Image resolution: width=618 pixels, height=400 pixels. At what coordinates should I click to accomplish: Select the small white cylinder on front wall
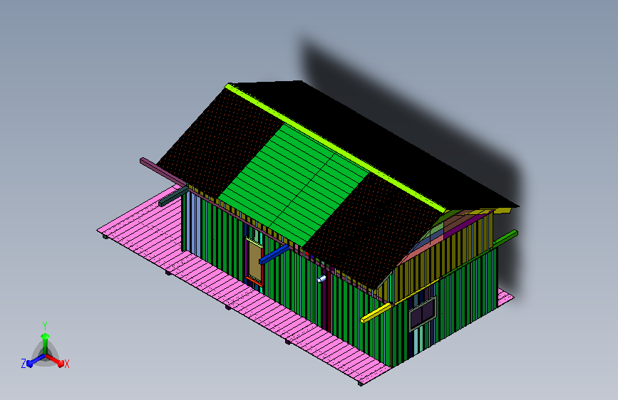point(321,279)
